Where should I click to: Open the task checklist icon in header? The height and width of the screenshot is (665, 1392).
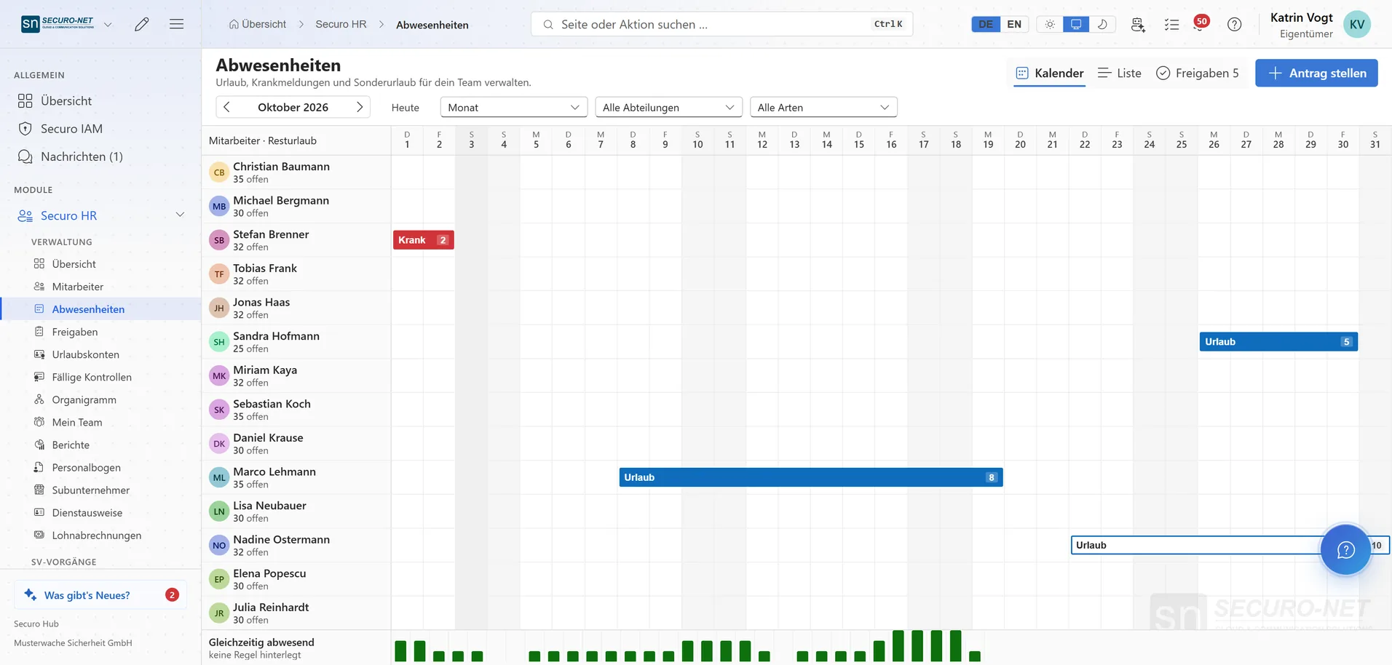[1171, 24]
